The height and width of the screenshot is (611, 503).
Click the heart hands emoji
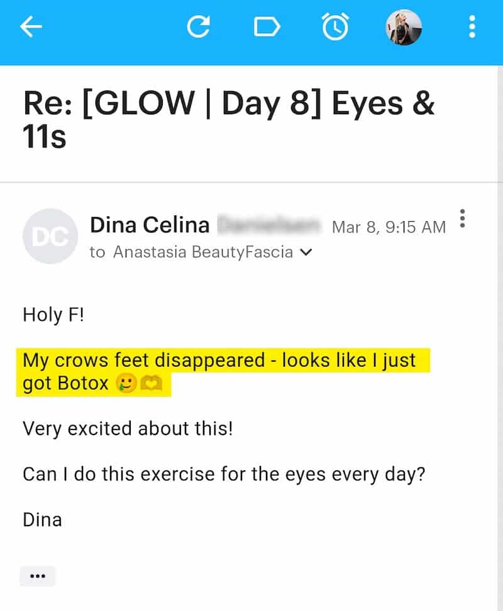(x=151, y=384)
